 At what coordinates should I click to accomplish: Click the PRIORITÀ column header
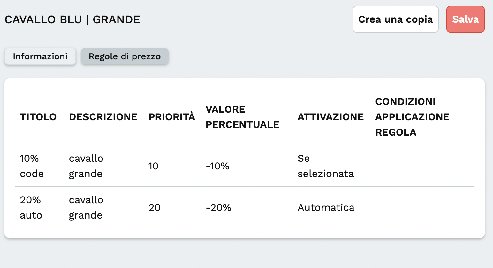tap(172, 117)
